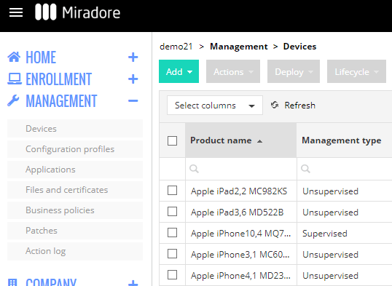Open Patches menu item

[x=75, y=231]
